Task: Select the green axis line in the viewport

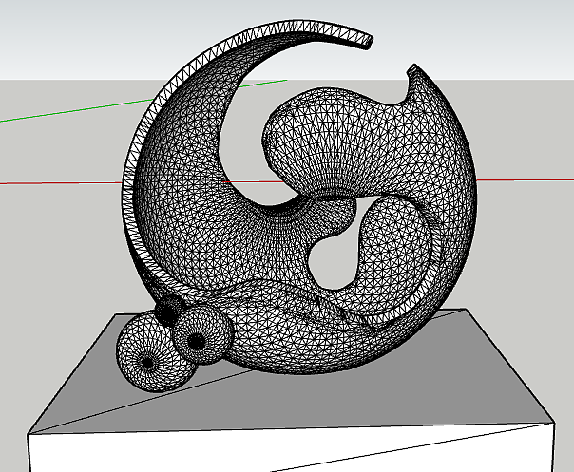Action: click(77, 109)
